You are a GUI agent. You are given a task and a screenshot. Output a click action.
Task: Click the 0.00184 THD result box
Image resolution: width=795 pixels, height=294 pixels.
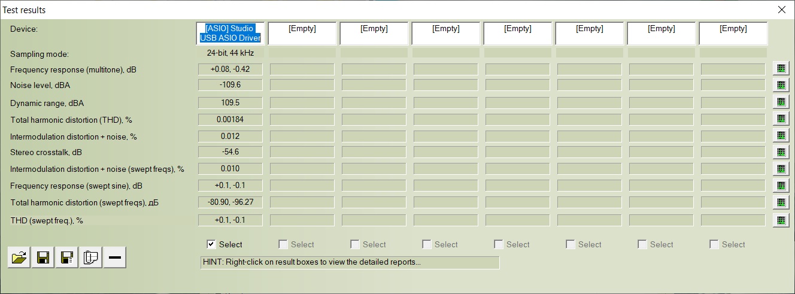230,119
